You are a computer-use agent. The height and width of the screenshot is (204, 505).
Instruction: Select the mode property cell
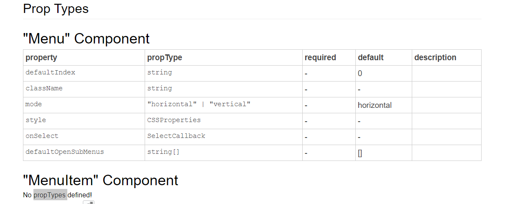pyautogui.click(x=84, y=105)
